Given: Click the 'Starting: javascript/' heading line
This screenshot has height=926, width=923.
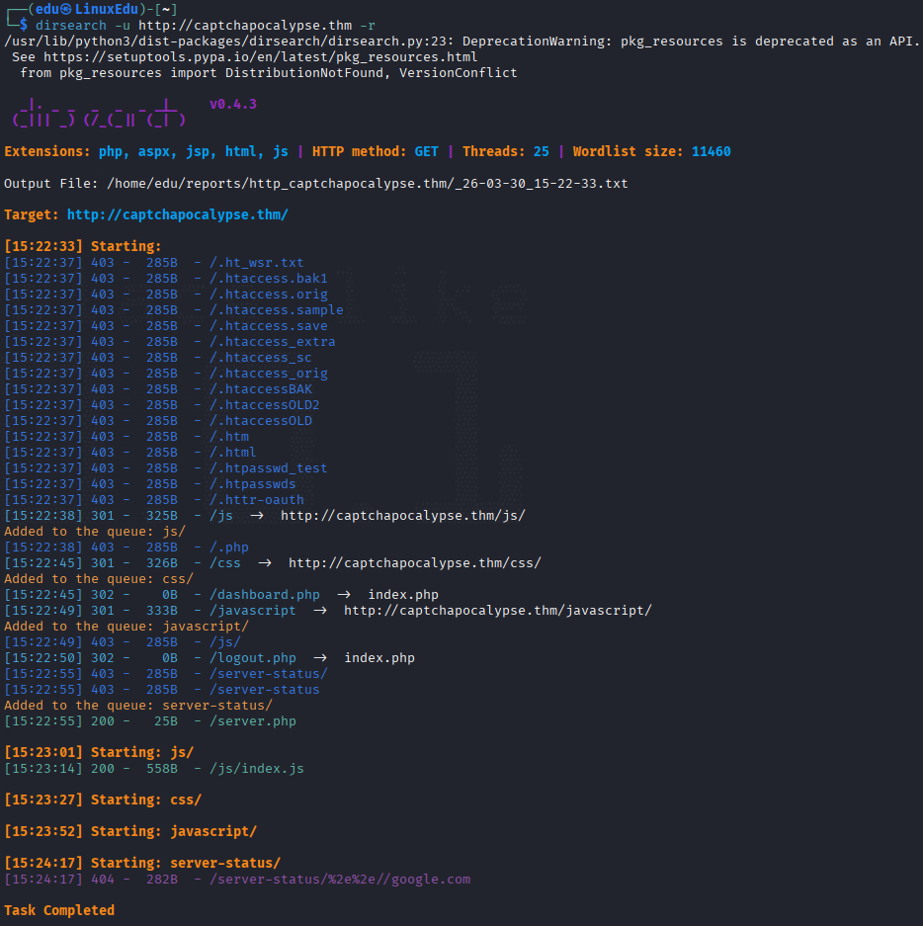Looking at the screenshot, I should (x=130, y=831).
